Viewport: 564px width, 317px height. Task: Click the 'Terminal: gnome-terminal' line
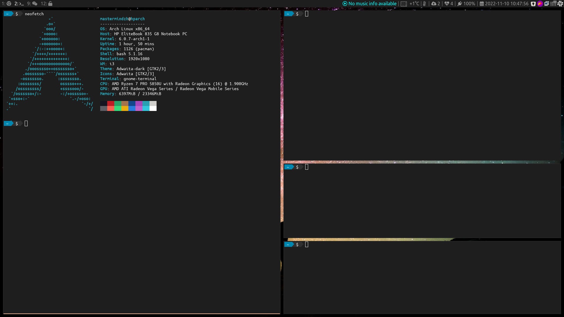coord(128,79)
